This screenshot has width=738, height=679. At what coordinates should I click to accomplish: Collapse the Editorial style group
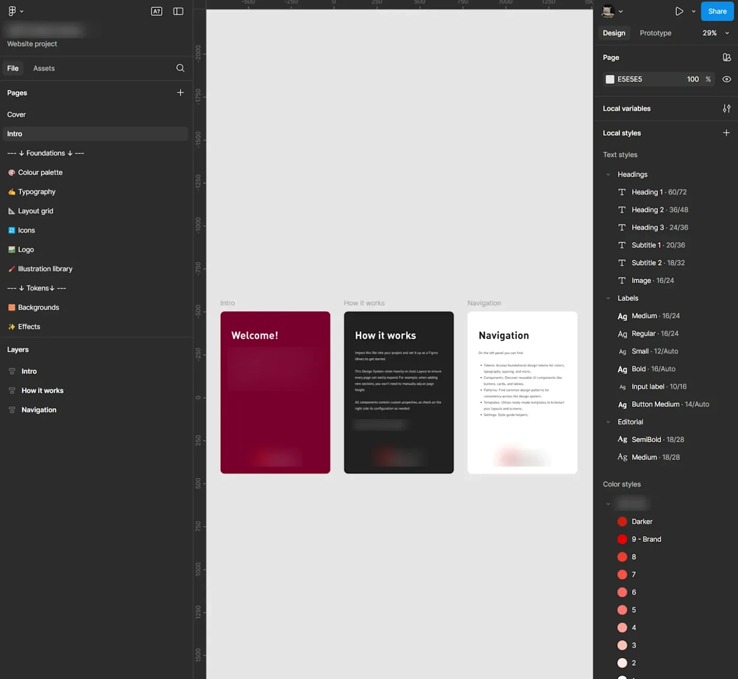(x=608, y=422)
